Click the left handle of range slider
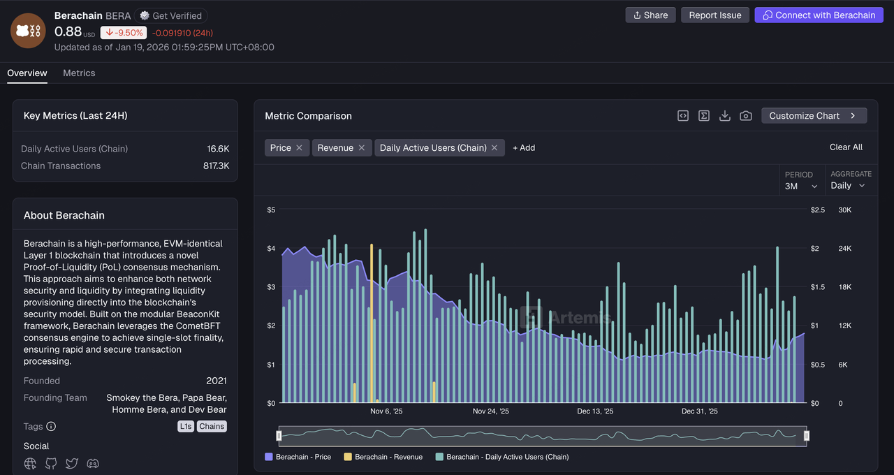 click(x=279, y=436)
